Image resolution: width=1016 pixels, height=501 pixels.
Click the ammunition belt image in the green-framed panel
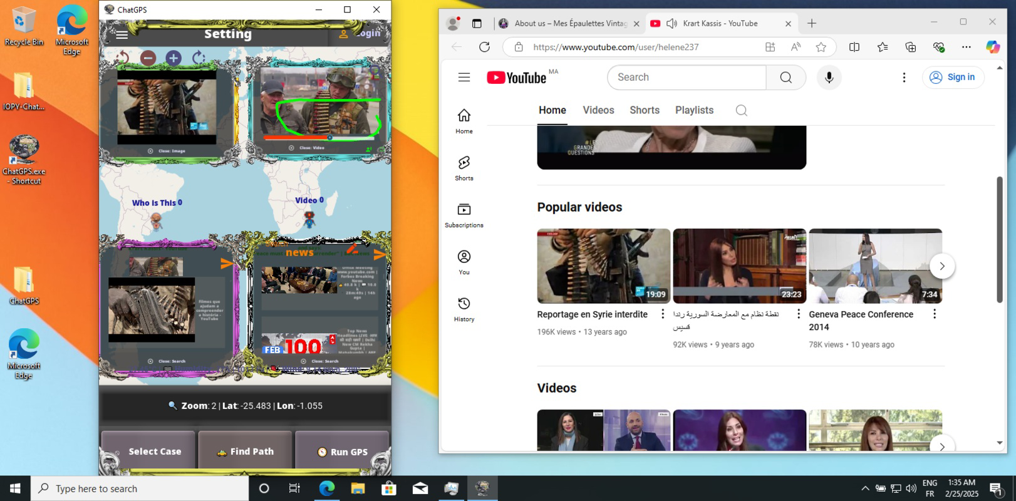click(x=167, y=106)
